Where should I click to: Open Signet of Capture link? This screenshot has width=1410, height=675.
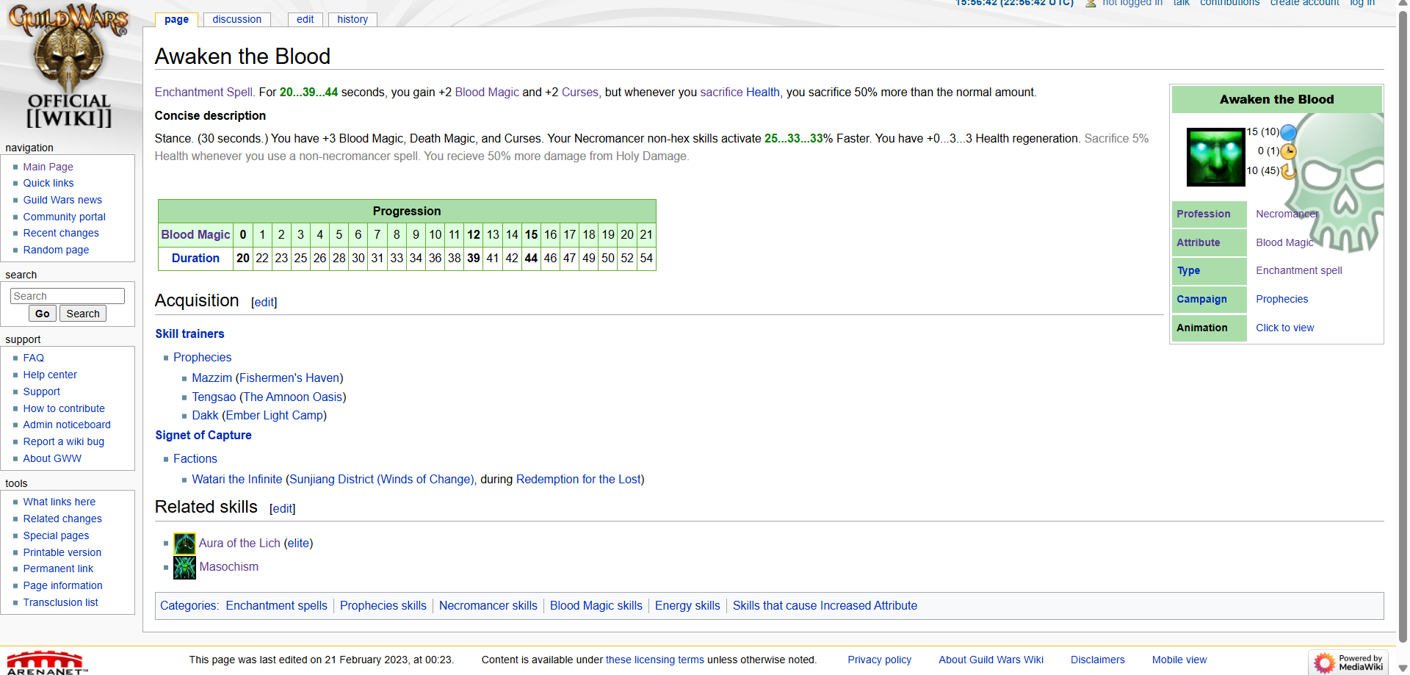[x=203, y=435]
